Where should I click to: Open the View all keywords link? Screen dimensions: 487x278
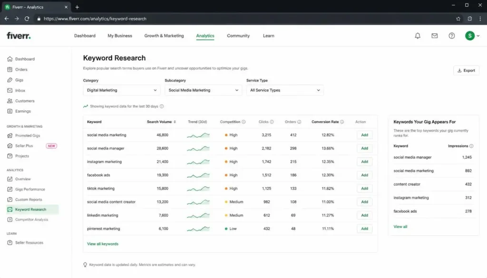[x=103, y=244]
